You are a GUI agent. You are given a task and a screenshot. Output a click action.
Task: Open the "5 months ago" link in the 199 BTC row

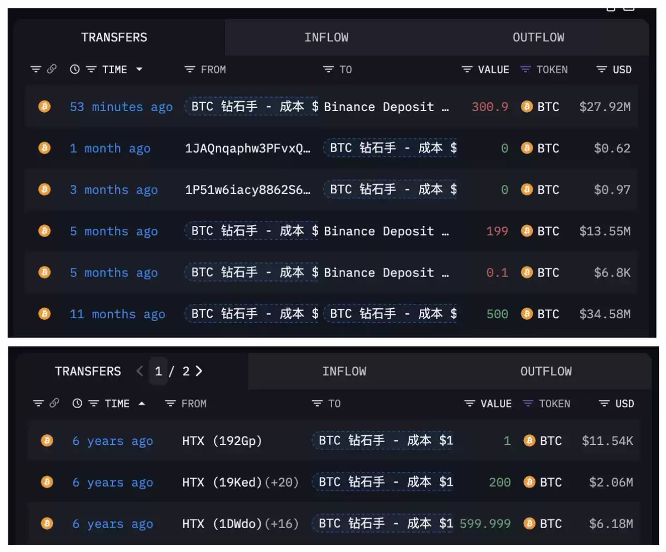tap(114, 231)
